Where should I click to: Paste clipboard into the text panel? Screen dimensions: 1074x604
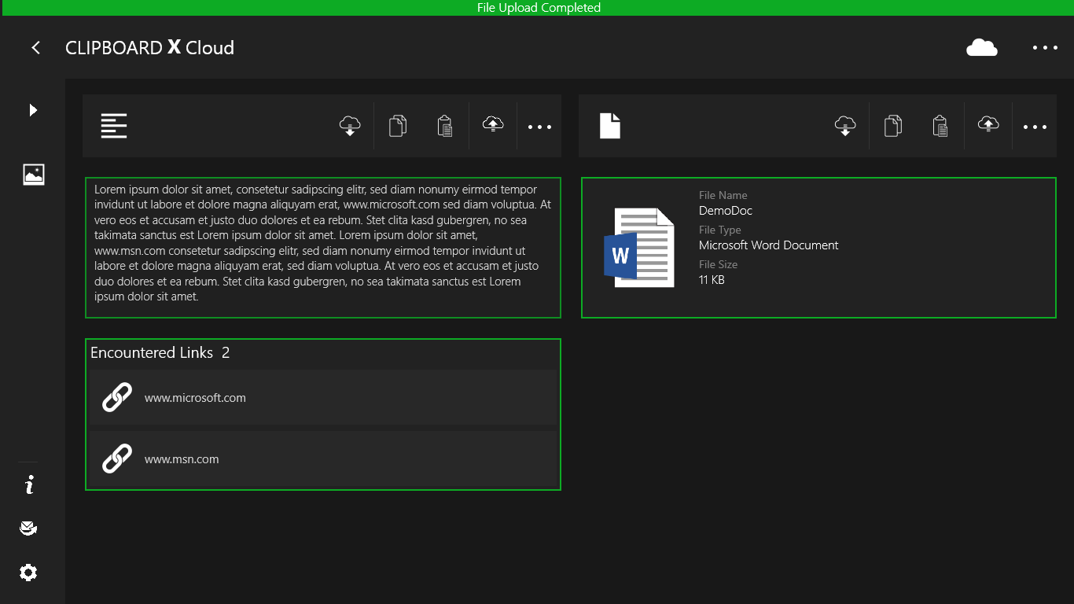click(445, 126)
